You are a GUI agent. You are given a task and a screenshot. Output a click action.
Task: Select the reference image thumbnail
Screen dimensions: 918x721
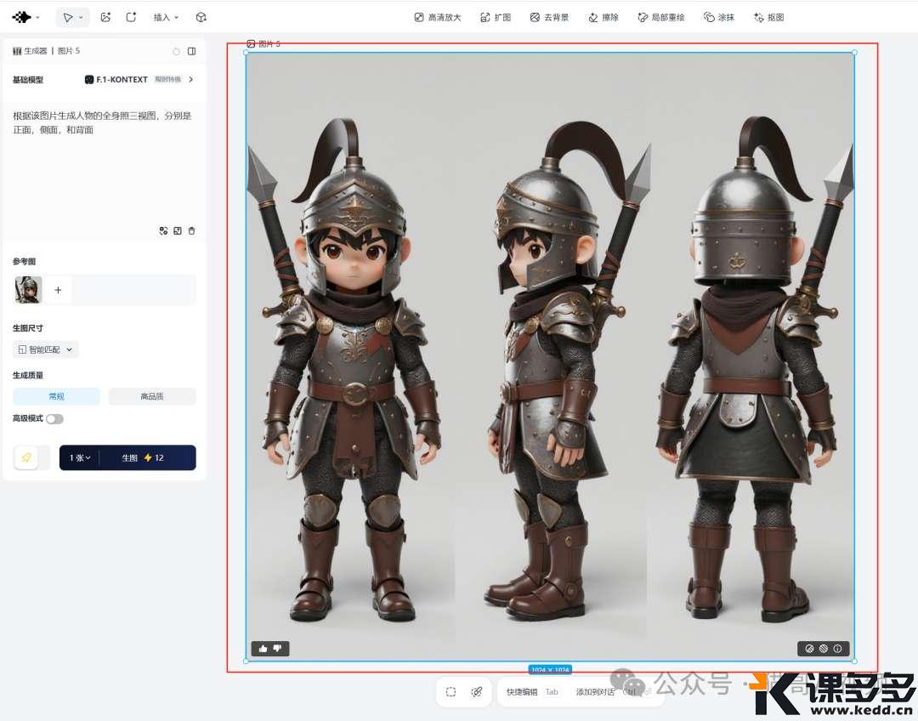(28, 290)
